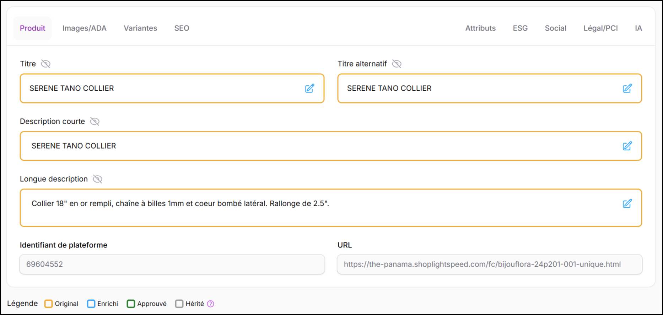Switch to the Images/ADA tab
The width and height of the screenshot is (663, 315).
[84, 28]
